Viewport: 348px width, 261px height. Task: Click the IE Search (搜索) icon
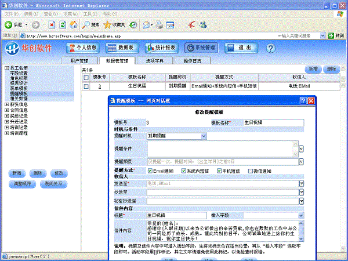coord(86,25)
